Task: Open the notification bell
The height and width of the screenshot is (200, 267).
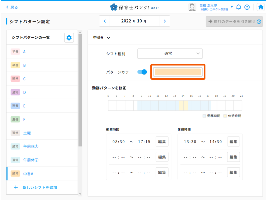Action: [239, 7]
